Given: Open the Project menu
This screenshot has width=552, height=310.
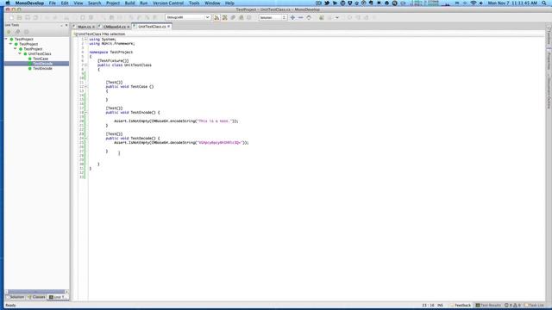Looking at the screenshot, I should (x=113, y=3).
